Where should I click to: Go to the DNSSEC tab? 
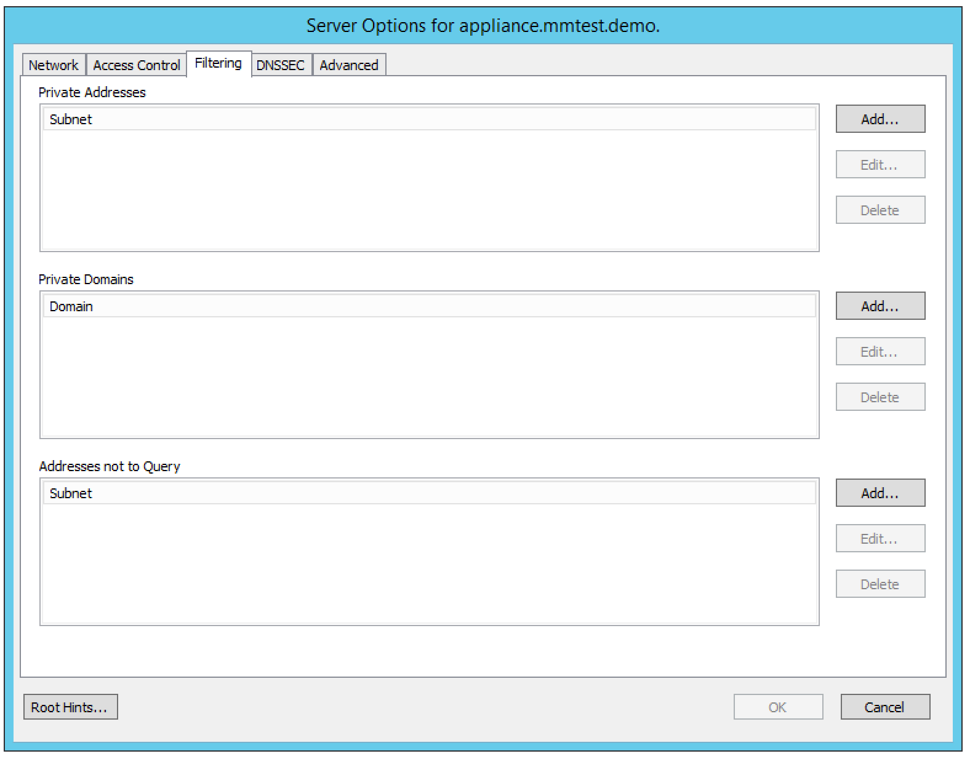pyautogui.click(x=281, y=65)
